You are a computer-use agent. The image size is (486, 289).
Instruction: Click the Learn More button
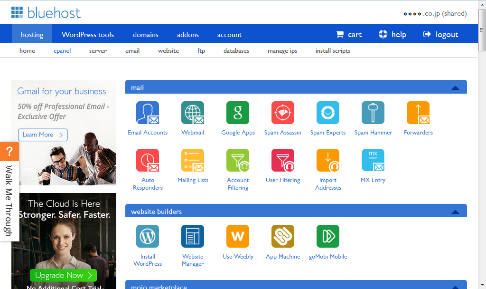click(x=43, y=135)
